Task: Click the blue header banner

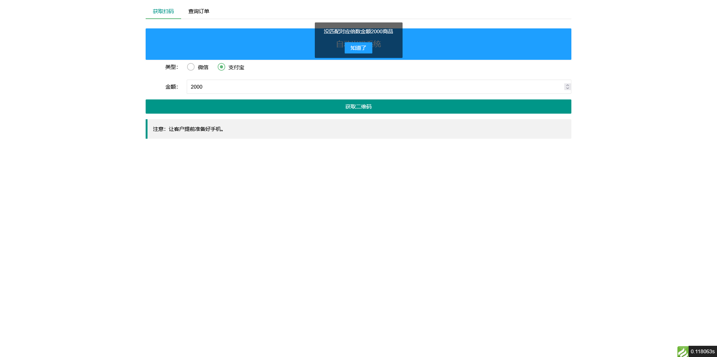Action: click(224, 44)
